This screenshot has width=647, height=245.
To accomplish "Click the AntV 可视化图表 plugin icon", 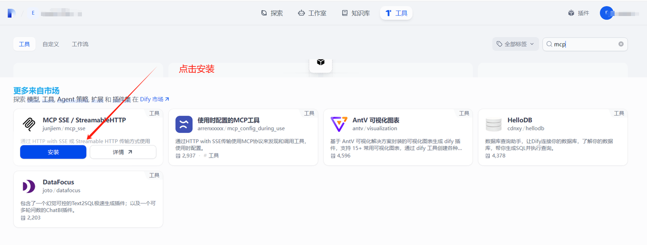I will click(x=339, y=124).
